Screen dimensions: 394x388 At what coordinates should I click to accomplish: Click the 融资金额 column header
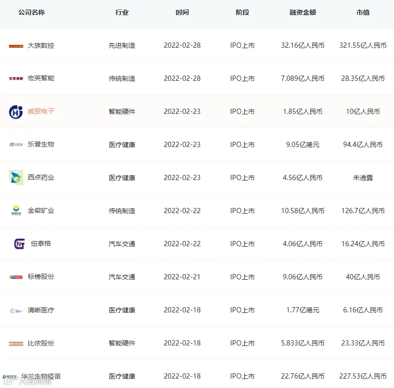303,12
